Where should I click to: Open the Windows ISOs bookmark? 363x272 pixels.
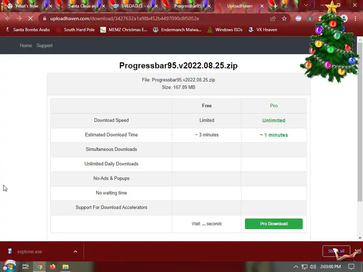coord(225,30)
